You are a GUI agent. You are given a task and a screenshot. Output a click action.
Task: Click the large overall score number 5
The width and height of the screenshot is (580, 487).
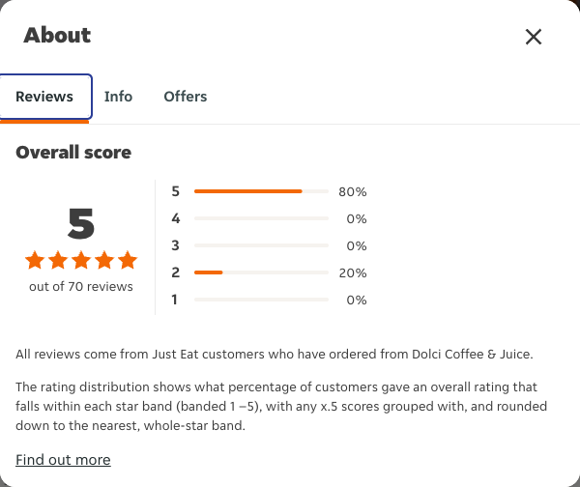click(x=81, y=223)
